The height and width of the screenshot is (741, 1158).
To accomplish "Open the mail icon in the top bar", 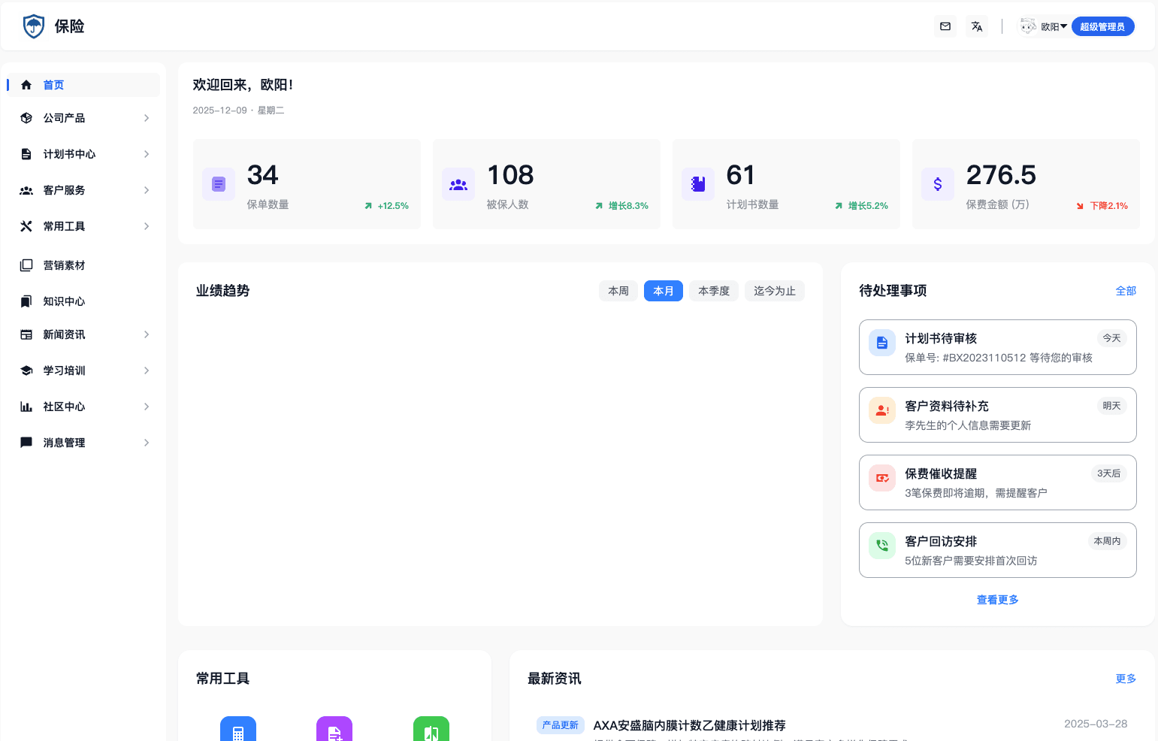I will (945, 26).
